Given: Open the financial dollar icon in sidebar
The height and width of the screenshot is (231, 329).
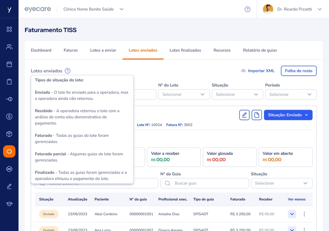Looking at the screenshot, I should click(9, 117).
